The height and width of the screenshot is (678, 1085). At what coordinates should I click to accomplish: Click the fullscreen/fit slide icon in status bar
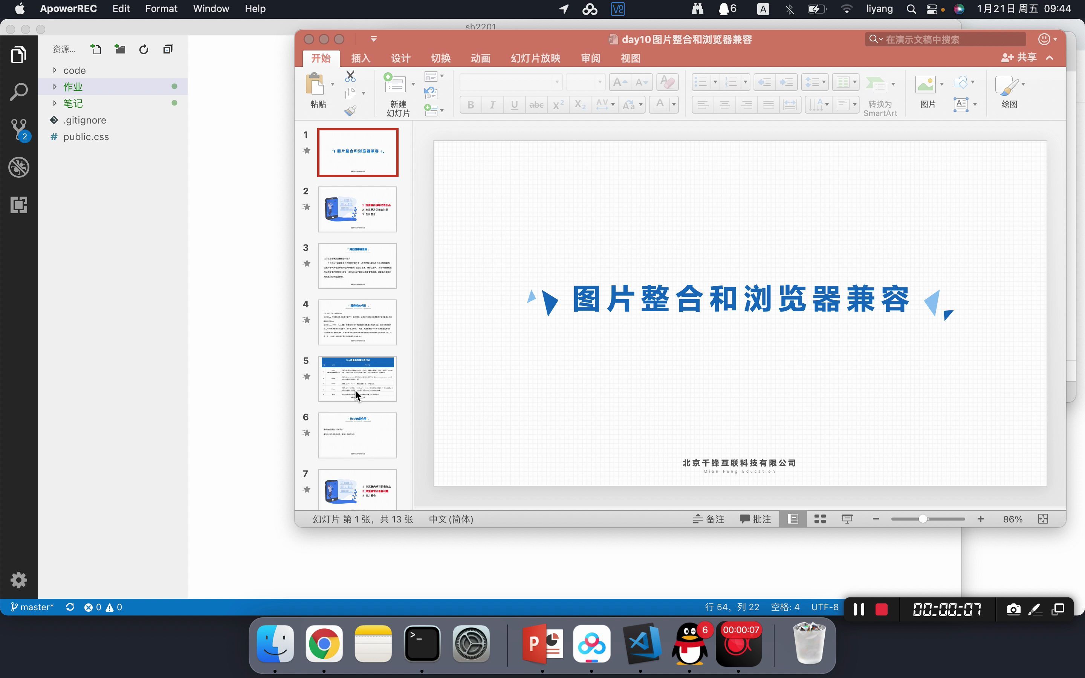point(1044,519)
